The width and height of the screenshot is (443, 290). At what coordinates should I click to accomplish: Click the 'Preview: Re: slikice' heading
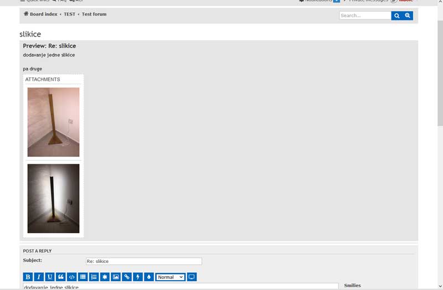pyautogui.click(x=49, y=46)
